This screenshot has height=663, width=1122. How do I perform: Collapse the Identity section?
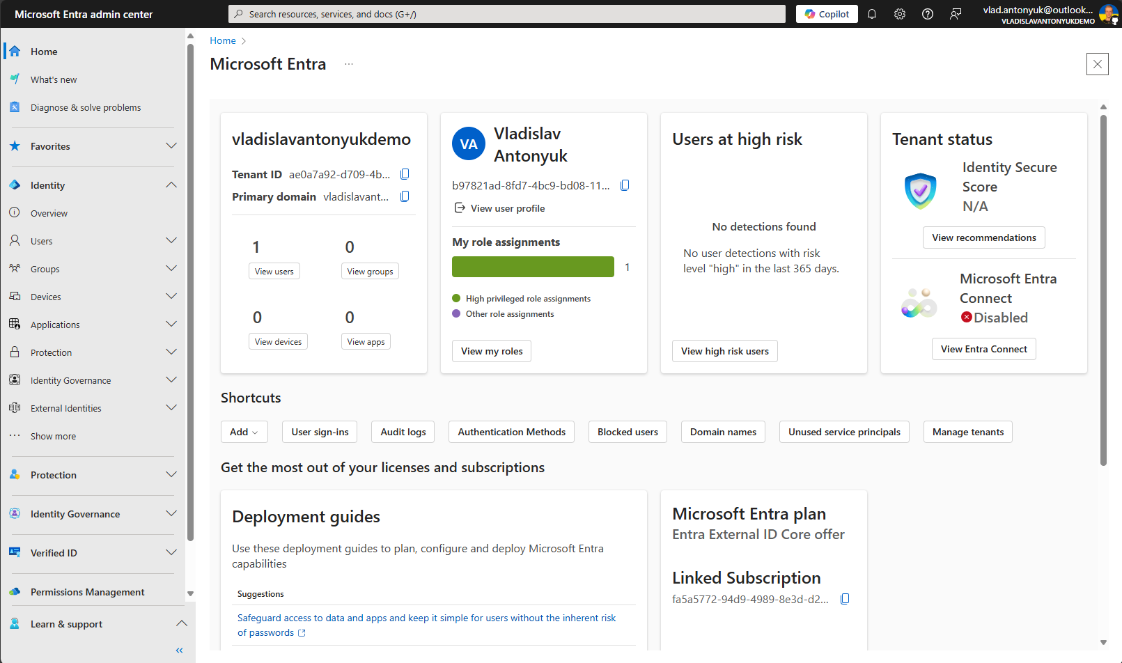(x=171, y=185)
